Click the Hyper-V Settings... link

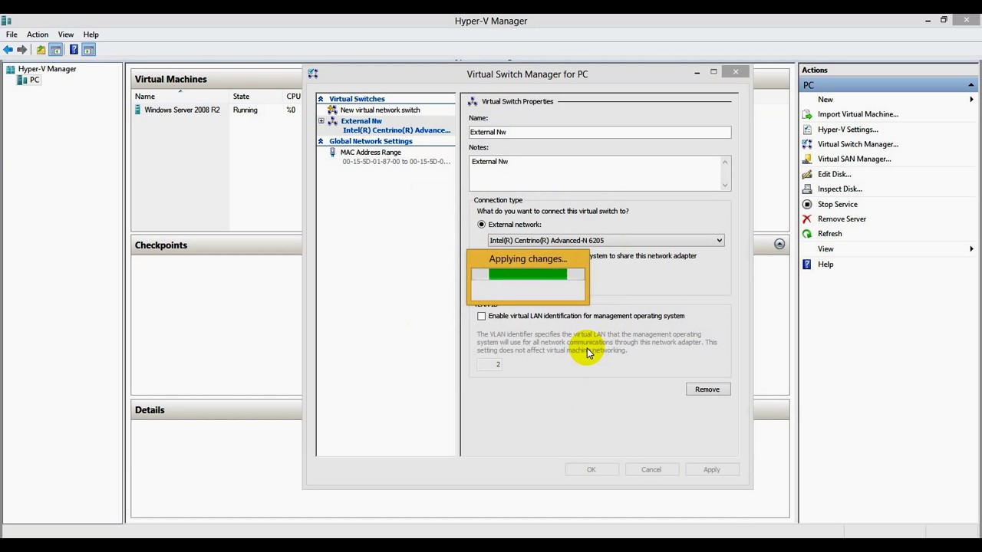(848, 130)
